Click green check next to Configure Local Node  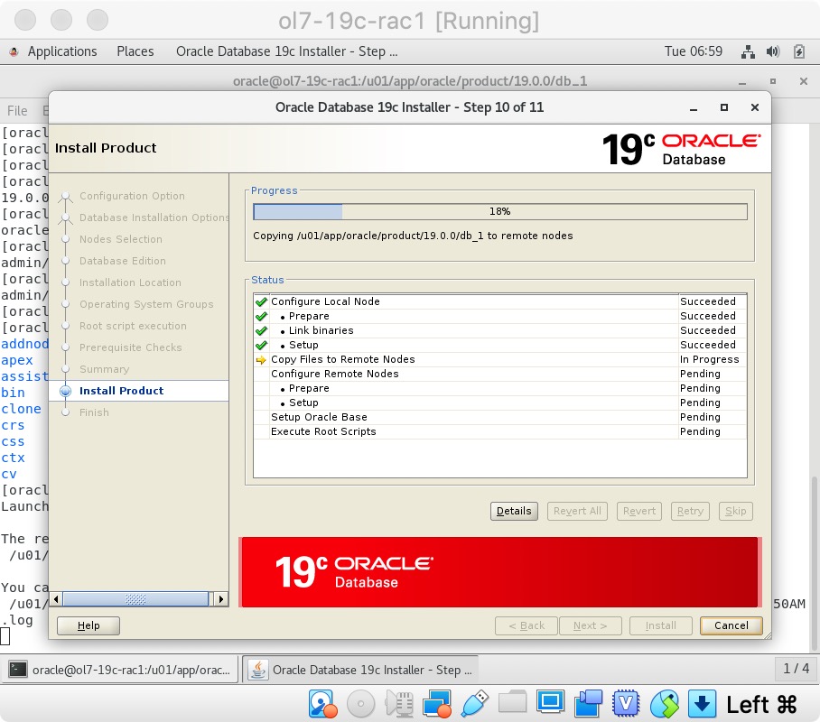click(262, 301)
